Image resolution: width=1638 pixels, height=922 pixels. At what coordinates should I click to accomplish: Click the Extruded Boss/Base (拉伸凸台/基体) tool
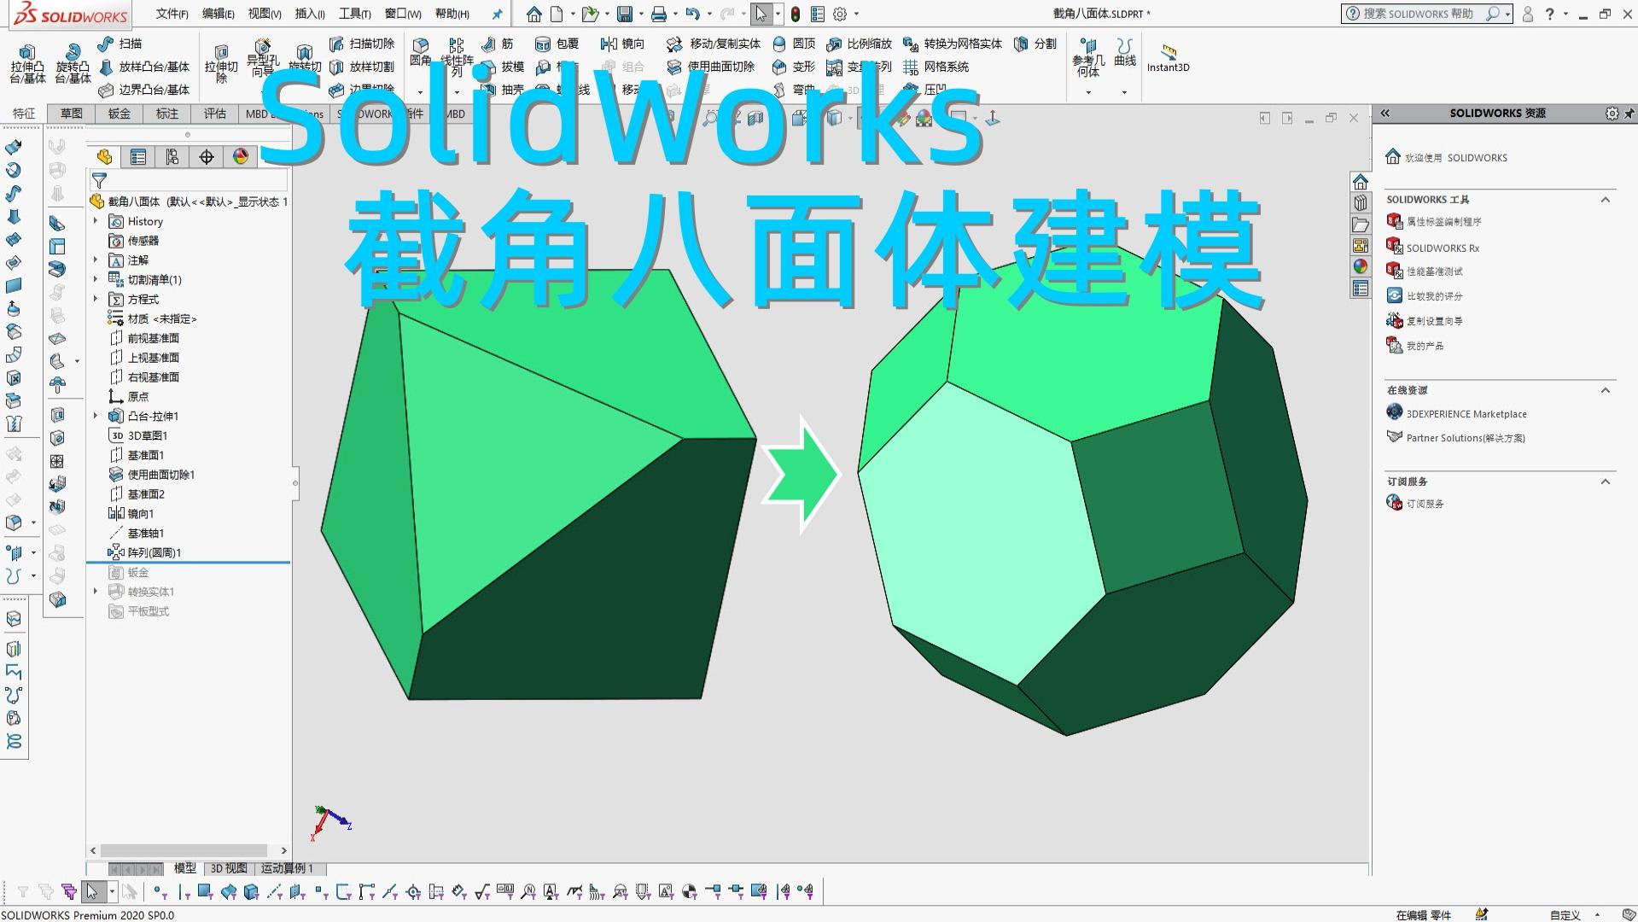(27, 64)
